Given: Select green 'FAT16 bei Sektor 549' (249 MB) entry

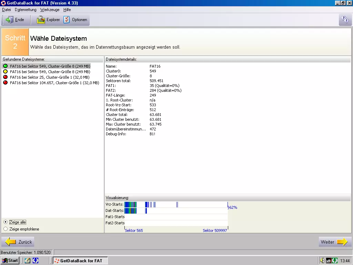Looking at the screenshot, I should tap(50, 66).
